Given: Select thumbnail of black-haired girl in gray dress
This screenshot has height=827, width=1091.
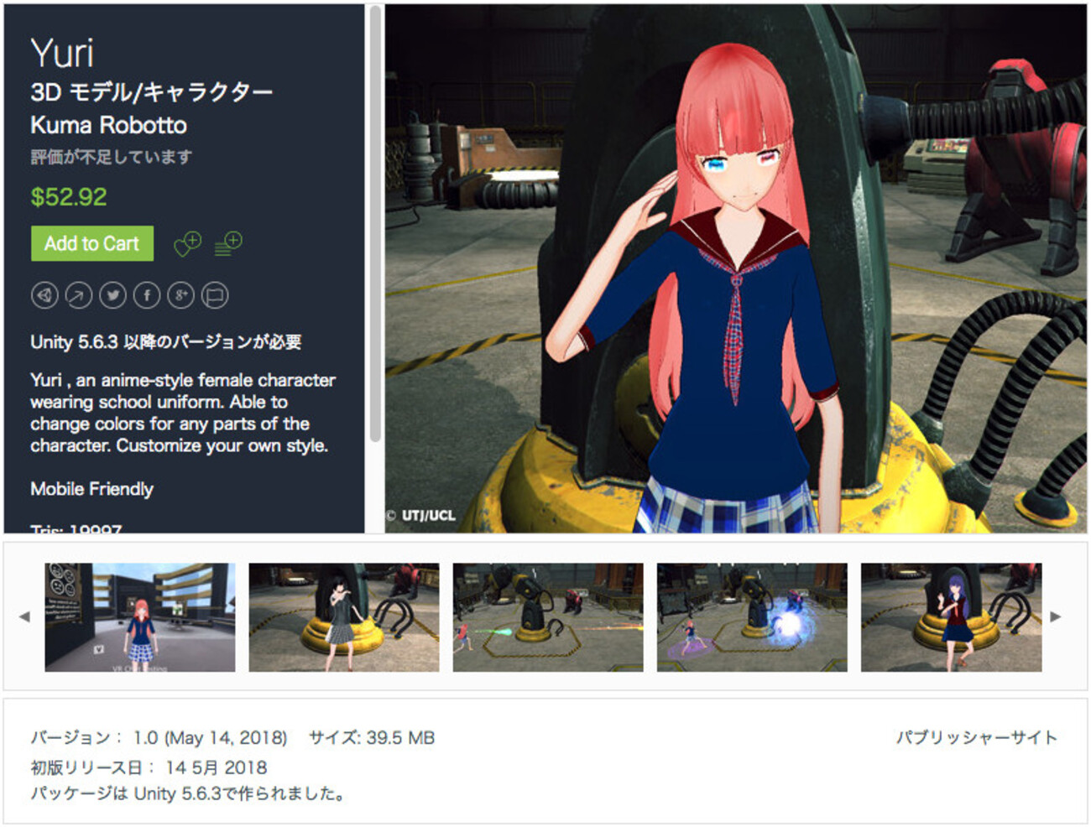Looking at the screenshot, I should 344,617.
